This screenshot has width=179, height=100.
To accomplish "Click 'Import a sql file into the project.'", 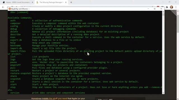I will 55,48.
